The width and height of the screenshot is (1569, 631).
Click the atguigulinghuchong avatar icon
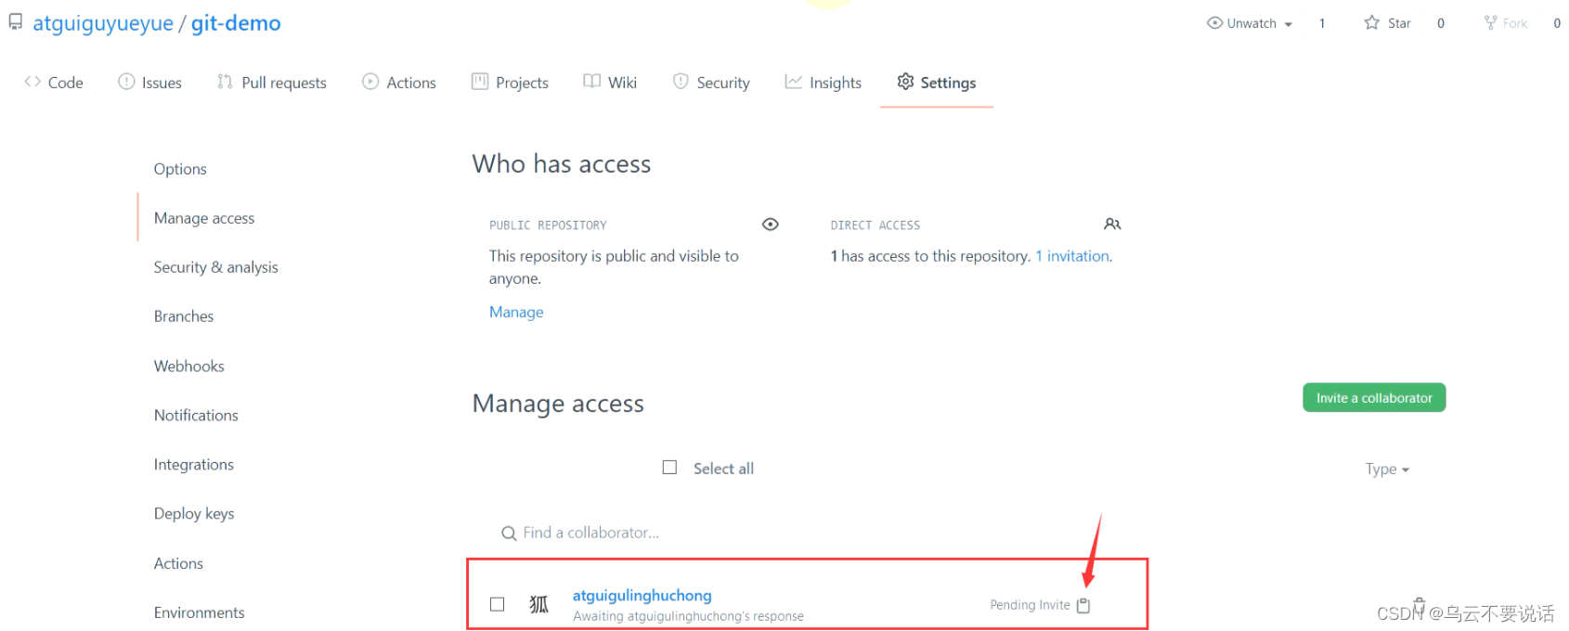tap(538, 605)
